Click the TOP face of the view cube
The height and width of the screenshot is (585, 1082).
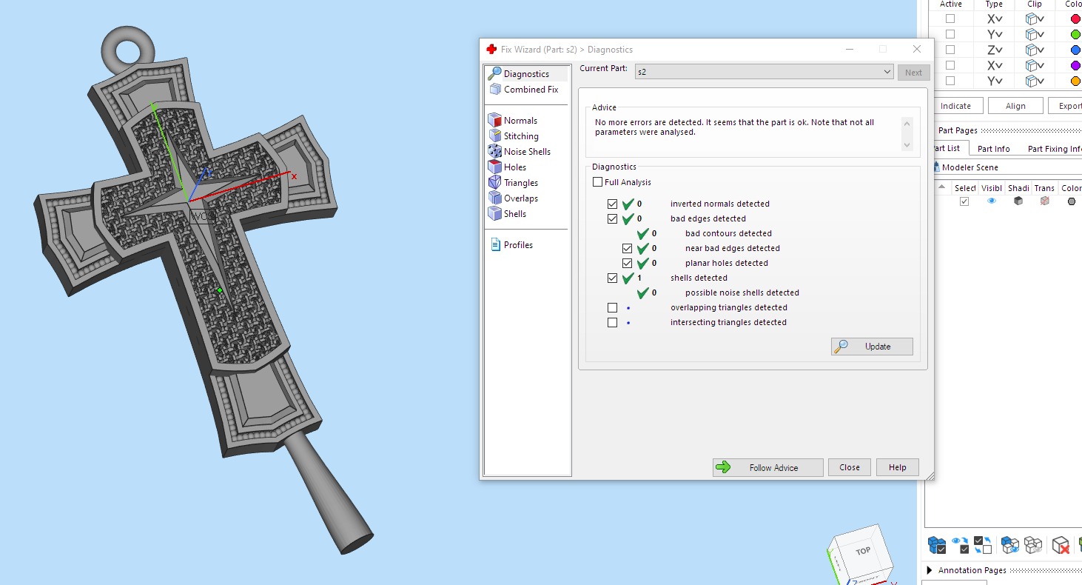863,551
